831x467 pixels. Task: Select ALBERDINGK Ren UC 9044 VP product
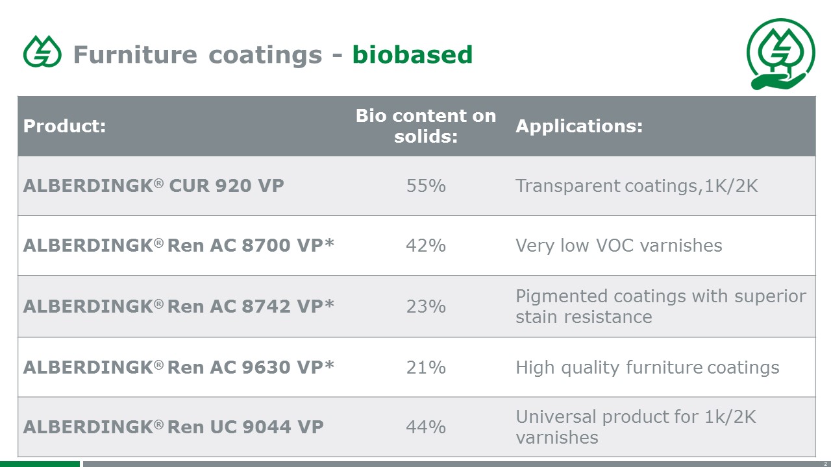pyautogui.click(x=173, y=427)
